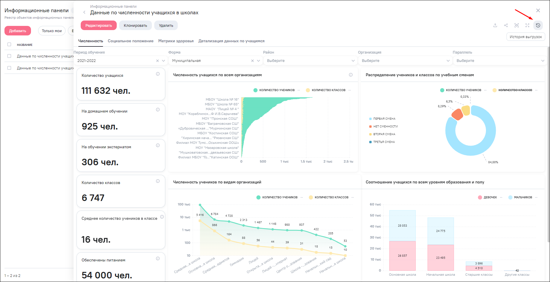Click Первая смена legend color marker
This screenshot has height=282, width=550.
click(370, 119)
